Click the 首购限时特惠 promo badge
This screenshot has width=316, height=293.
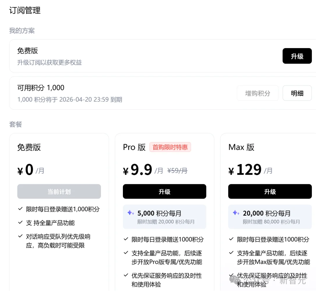(x=170, y=147)
